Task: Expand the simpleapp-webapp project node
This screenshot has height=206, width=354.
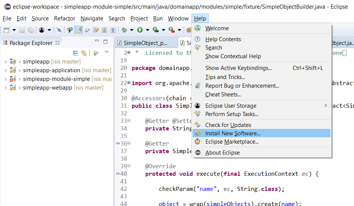Action: coord(5,88)
